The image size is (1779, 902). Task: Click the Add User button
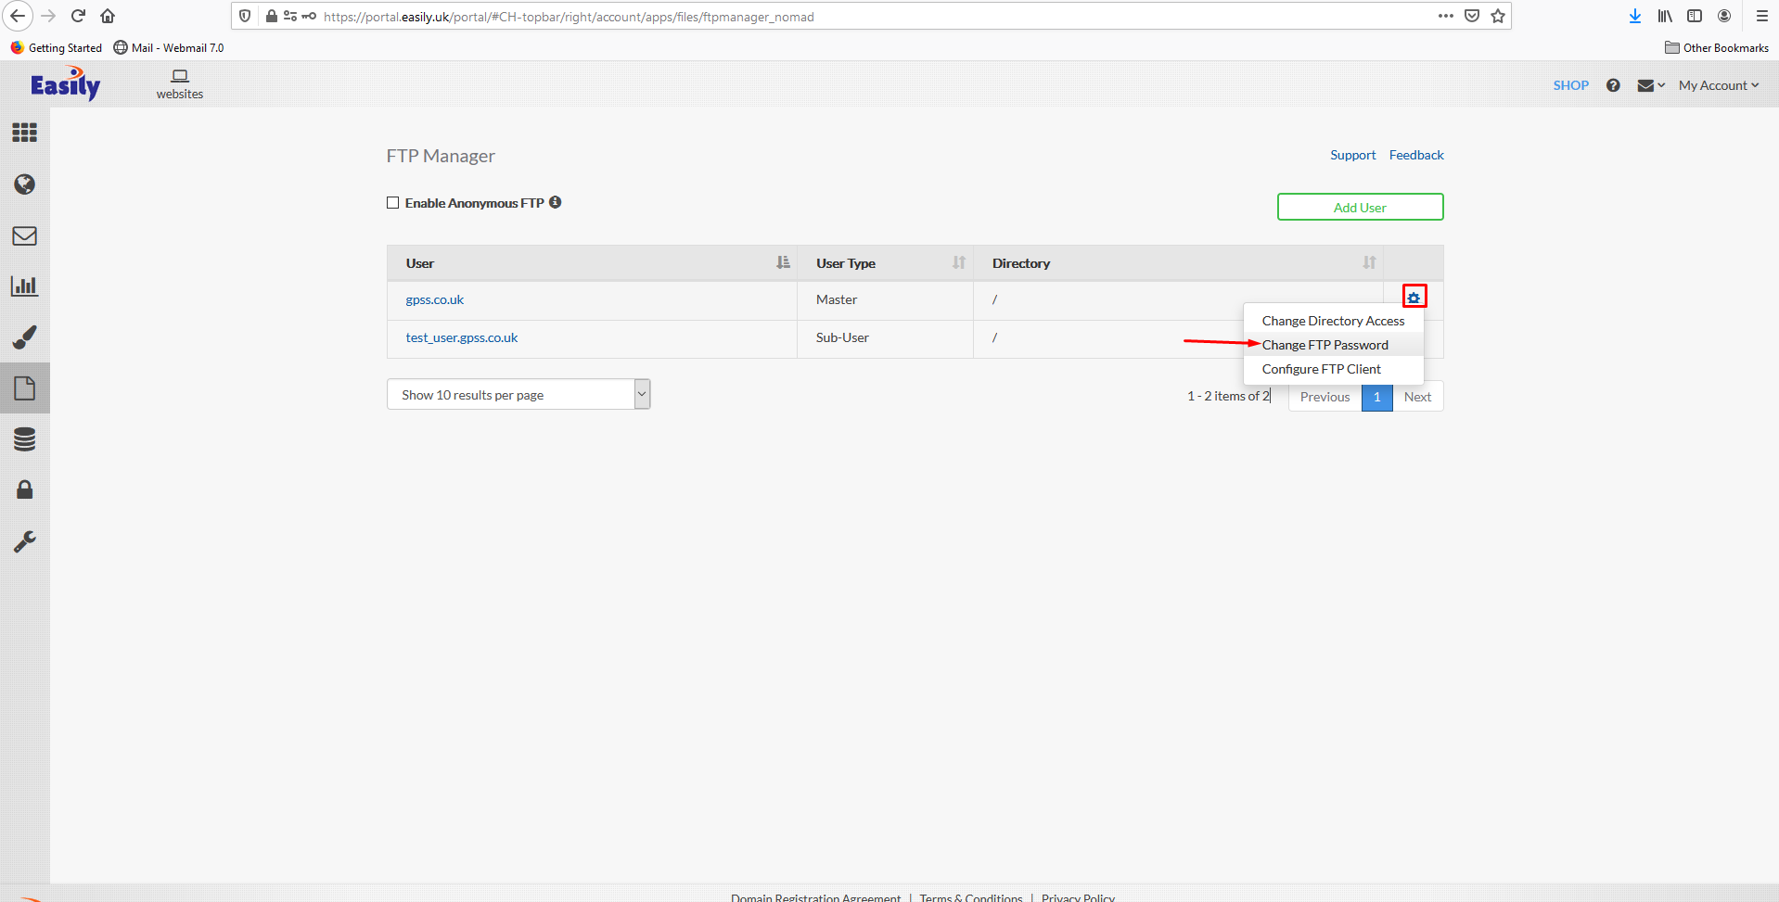(x=1360, y=208)
